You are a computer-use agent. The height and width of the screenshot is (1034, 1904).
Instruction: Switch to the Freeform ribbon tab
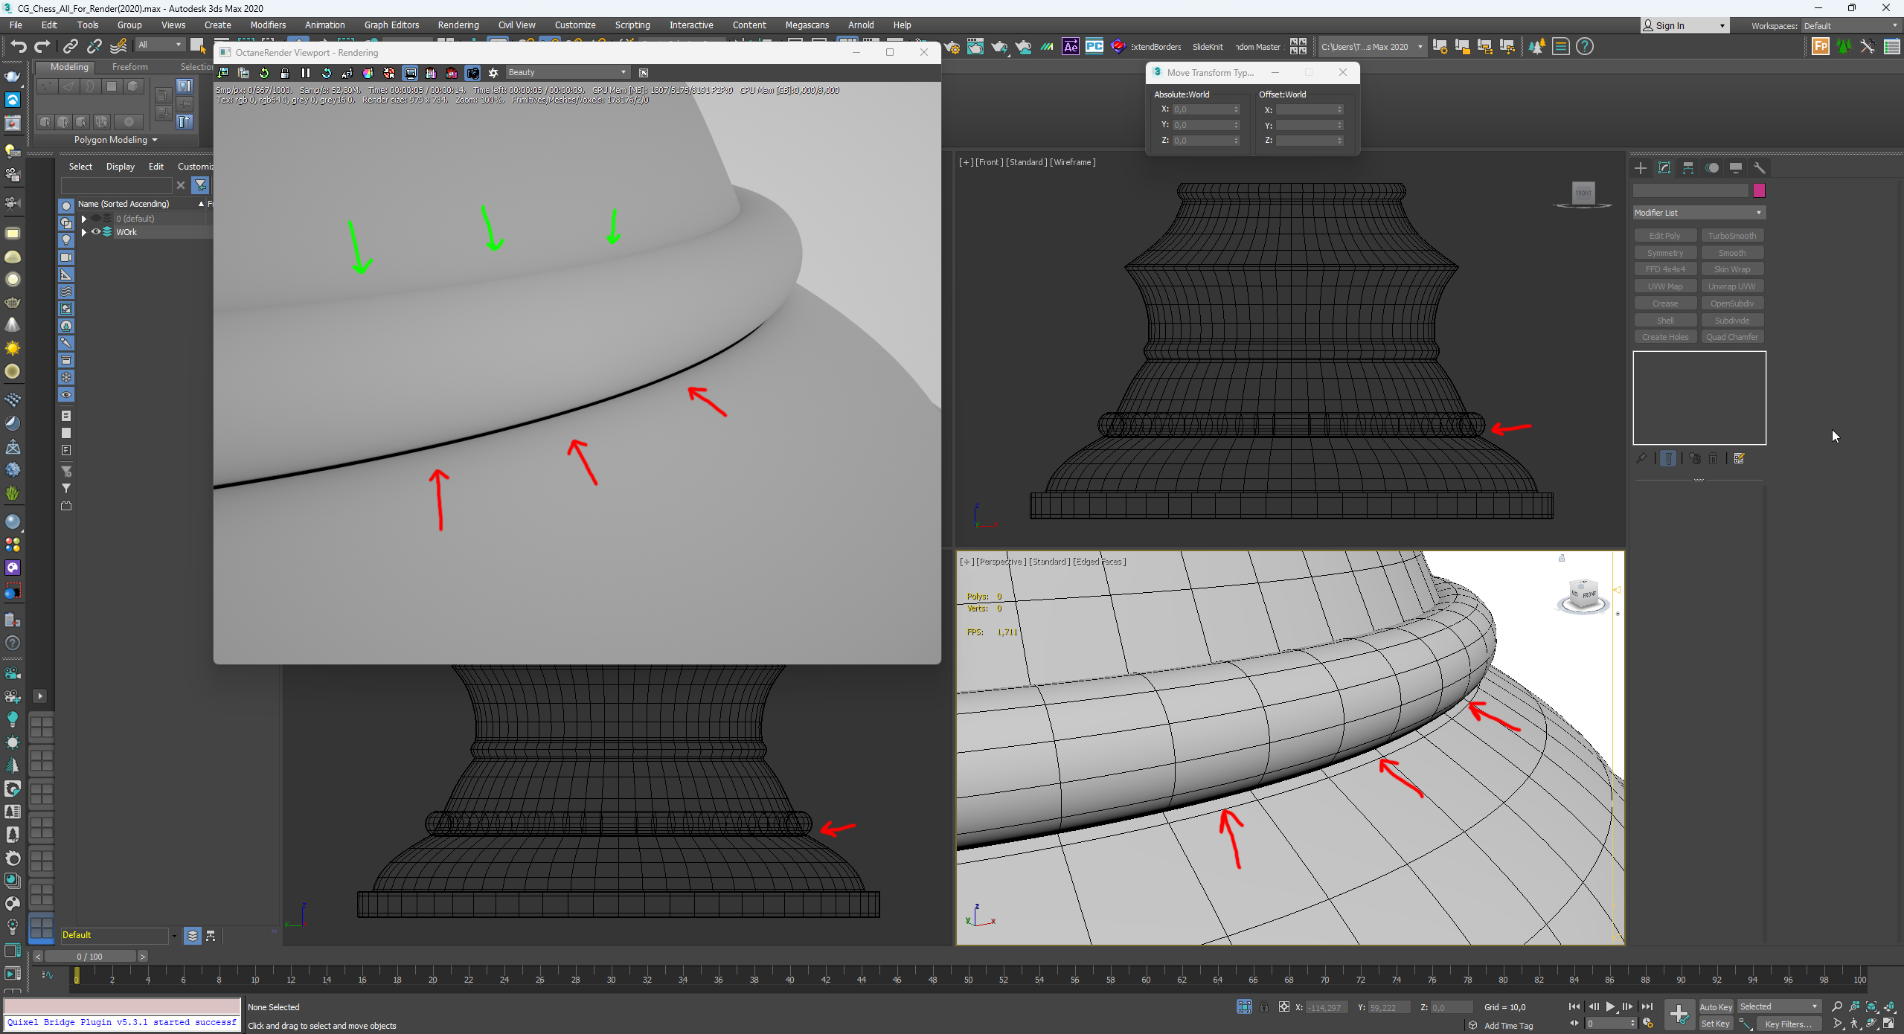129,67
